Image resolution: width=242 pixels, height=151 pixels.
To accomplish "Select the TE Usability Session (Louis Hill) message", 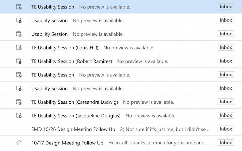I will [x=65, y=48].
